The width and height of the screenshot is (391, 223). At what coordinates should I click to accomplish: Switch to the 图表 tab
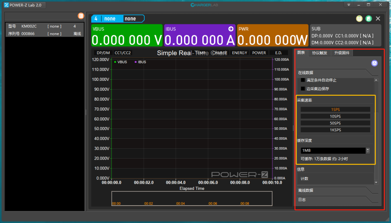pyautogui.click(x=301, y=53)
